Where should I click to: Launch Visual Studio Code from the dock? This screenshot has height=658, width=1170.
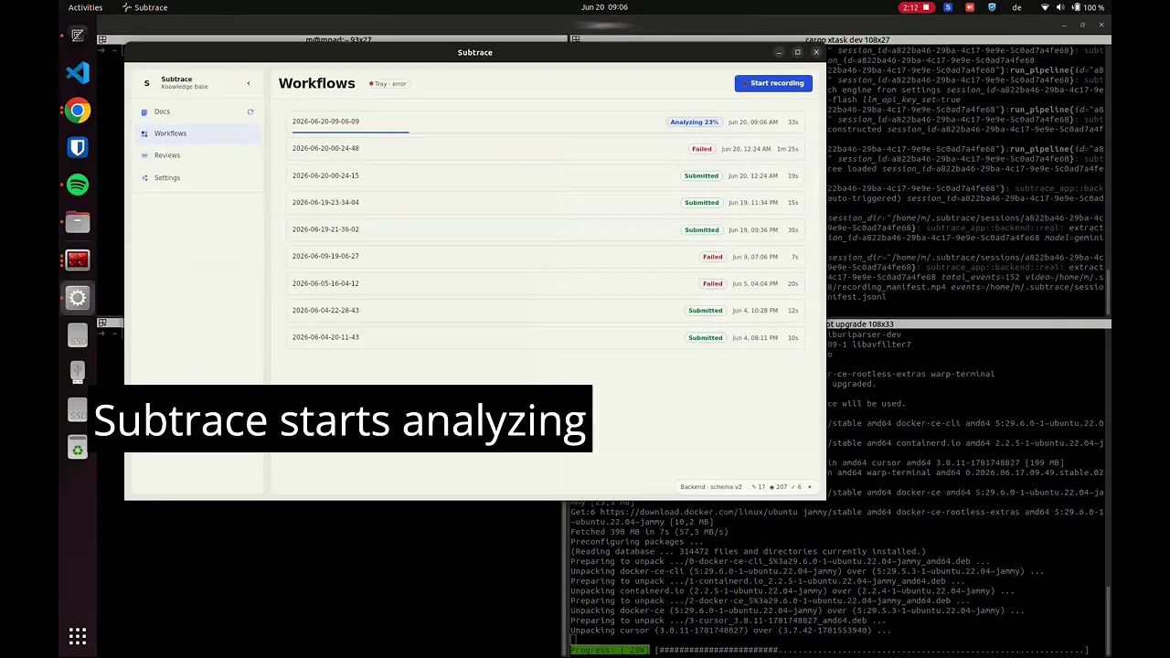coord(78,73)
